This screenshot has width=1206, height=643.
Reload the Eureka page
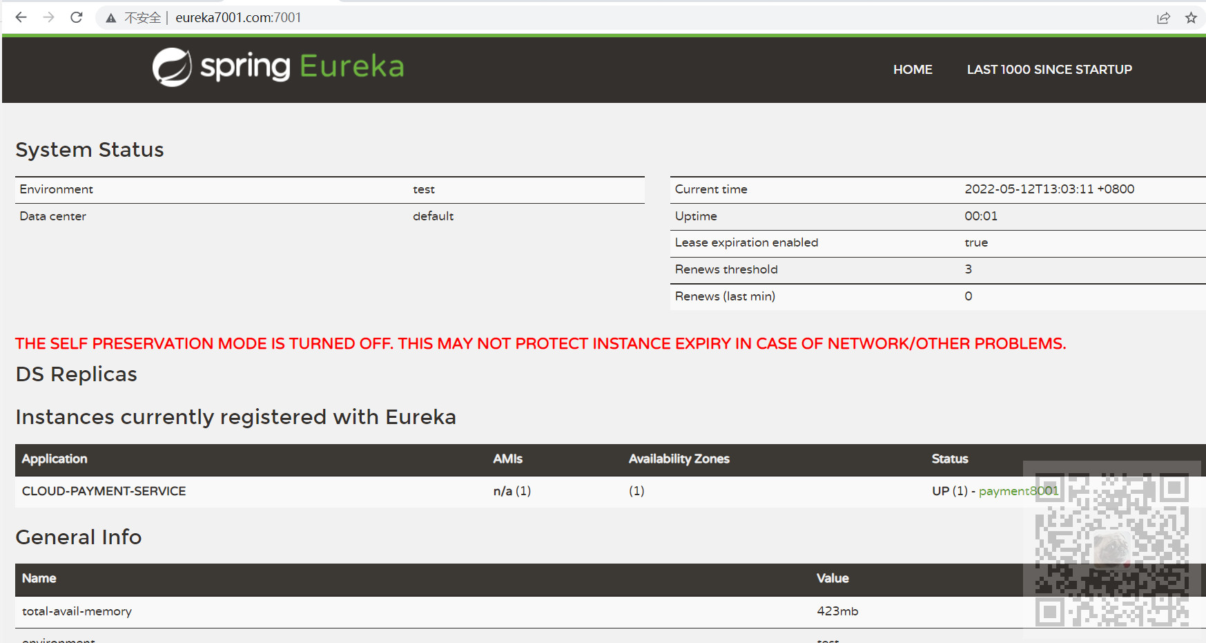point(77,17)
